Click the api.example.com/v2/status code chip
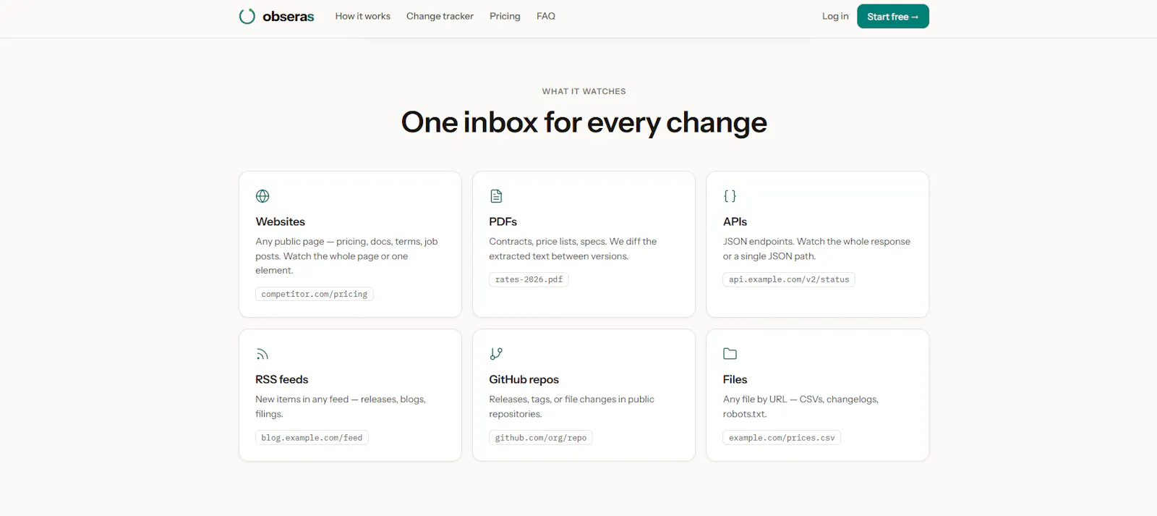Image resolution: width=1157 pixels, height=516 pixels. click(789, 279)
